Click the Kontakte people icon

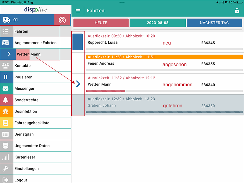(5, 66)
